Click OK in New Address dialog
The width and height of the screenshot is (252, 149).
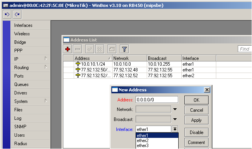(196, 100)
